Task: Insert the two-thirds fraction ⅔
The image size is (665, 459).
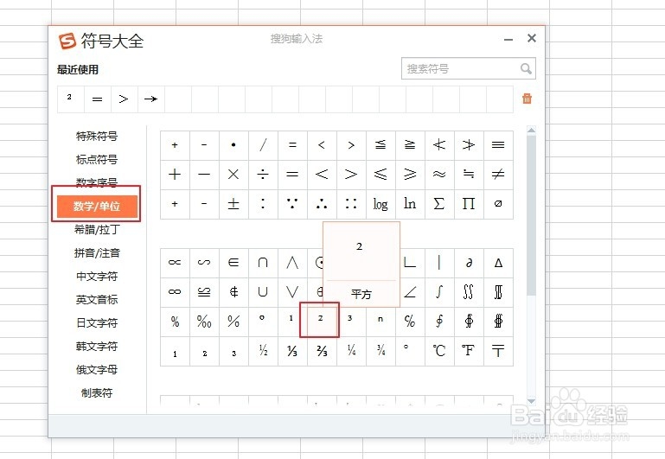Action: coord(322,351)
